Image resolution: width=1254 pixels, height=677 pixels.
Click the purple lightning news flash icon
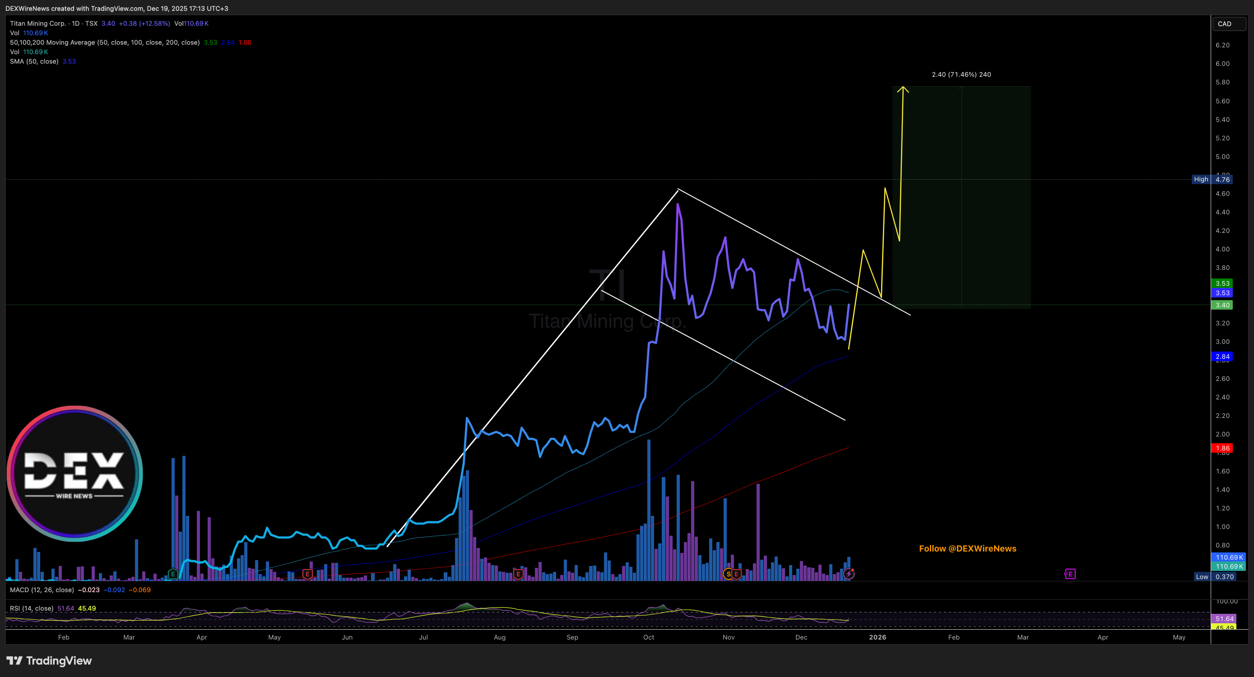click(x=849, y=574)
